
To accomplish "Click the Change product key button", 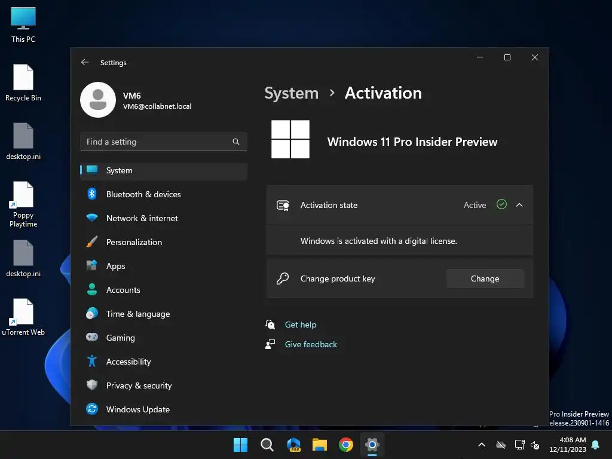I will (485, 279).
